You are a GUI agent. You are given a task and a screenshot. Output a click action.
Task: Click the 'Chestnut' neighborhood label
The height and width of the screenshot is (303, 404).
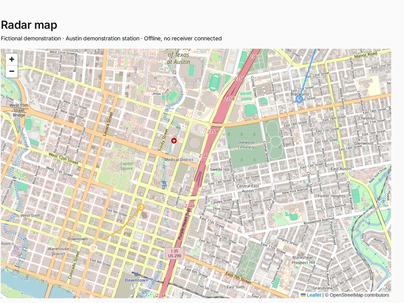click(367, 118)
